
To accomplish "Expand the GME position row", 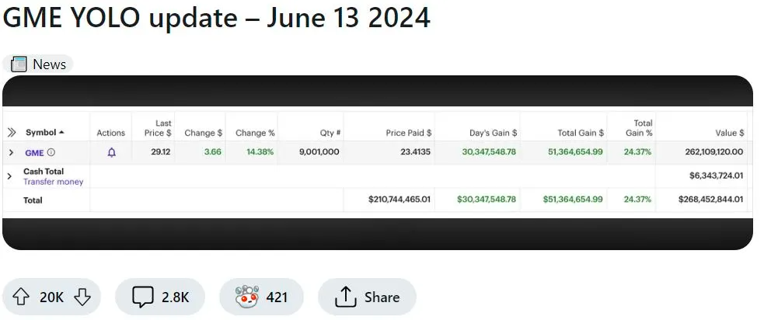I will tap(11, 152).
